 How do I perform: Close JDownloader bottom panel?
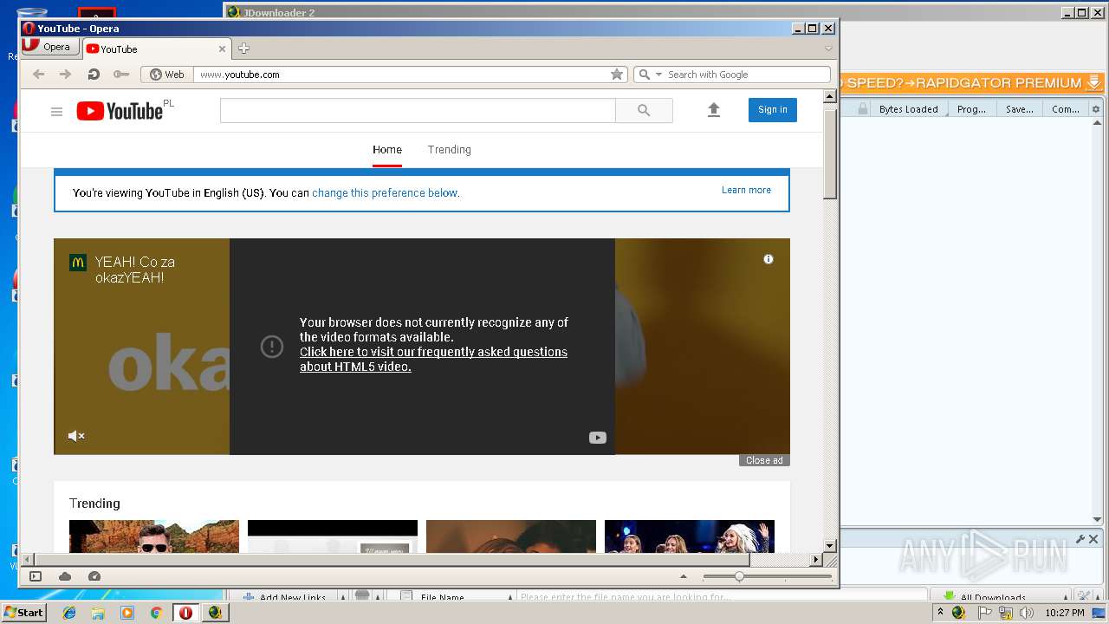[x=1093, y=539]
